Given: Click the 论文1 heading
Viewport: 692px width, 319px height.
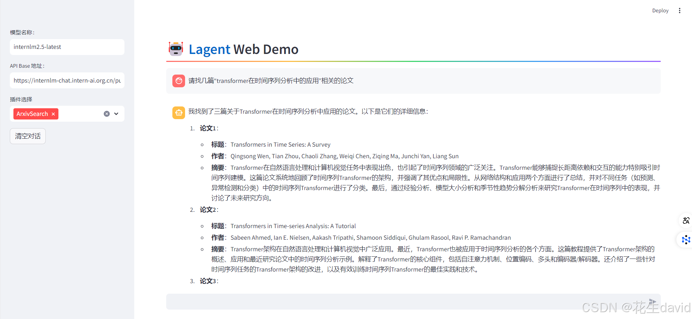Looking at the screenshot, I should [x=209, y=128].
